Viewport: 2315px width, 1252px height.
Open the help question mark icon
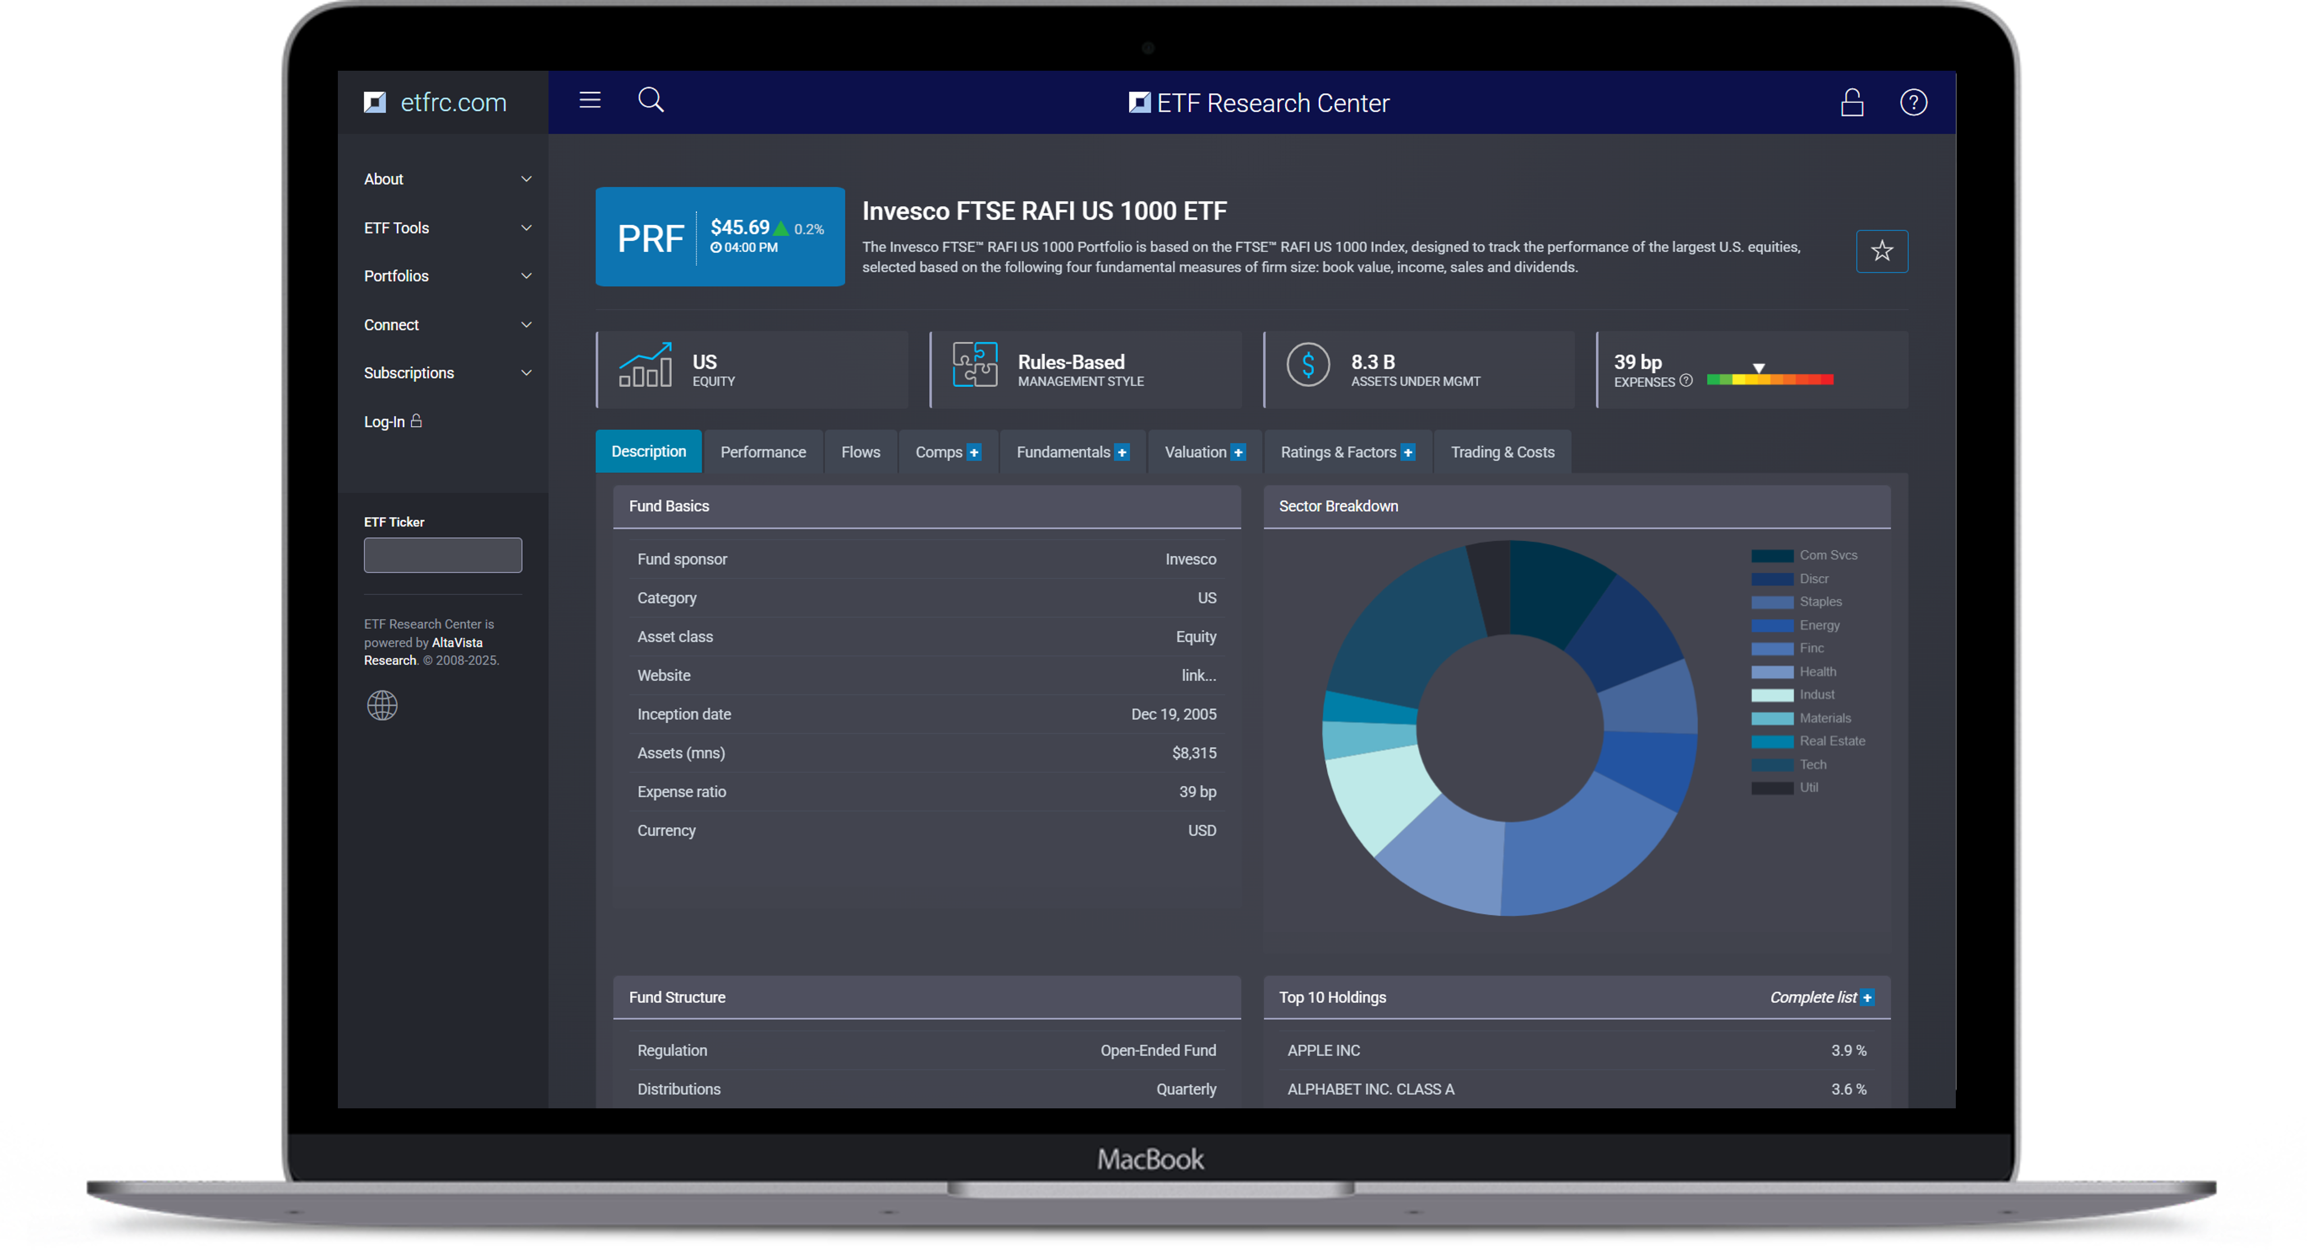coord(1913,103)
